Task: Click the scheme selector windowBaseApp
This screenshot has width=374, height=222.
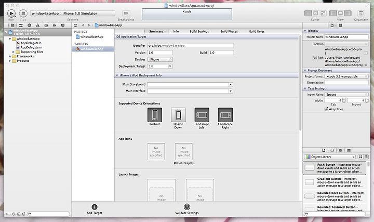Action: pyautogui.click(x=45, y=14)
